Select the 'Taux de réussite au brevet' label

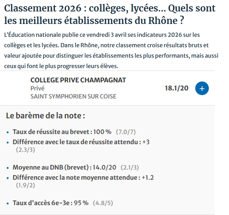pos(51,132)
